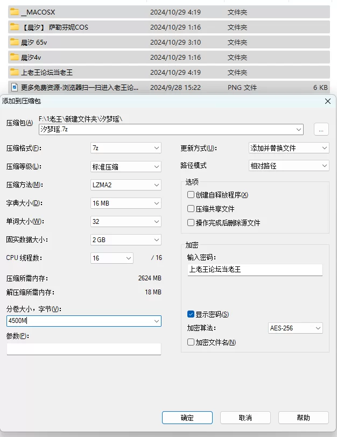Click the 晨汐4v folder icon
This screenshot has width=337, height=437.
[x=15, y=57]
